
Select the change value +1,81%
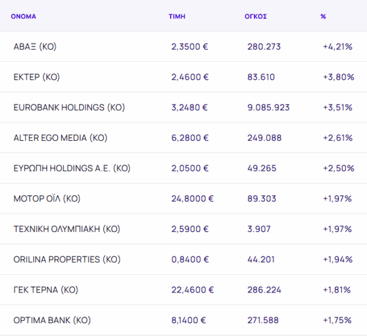[x=337, y=290]
